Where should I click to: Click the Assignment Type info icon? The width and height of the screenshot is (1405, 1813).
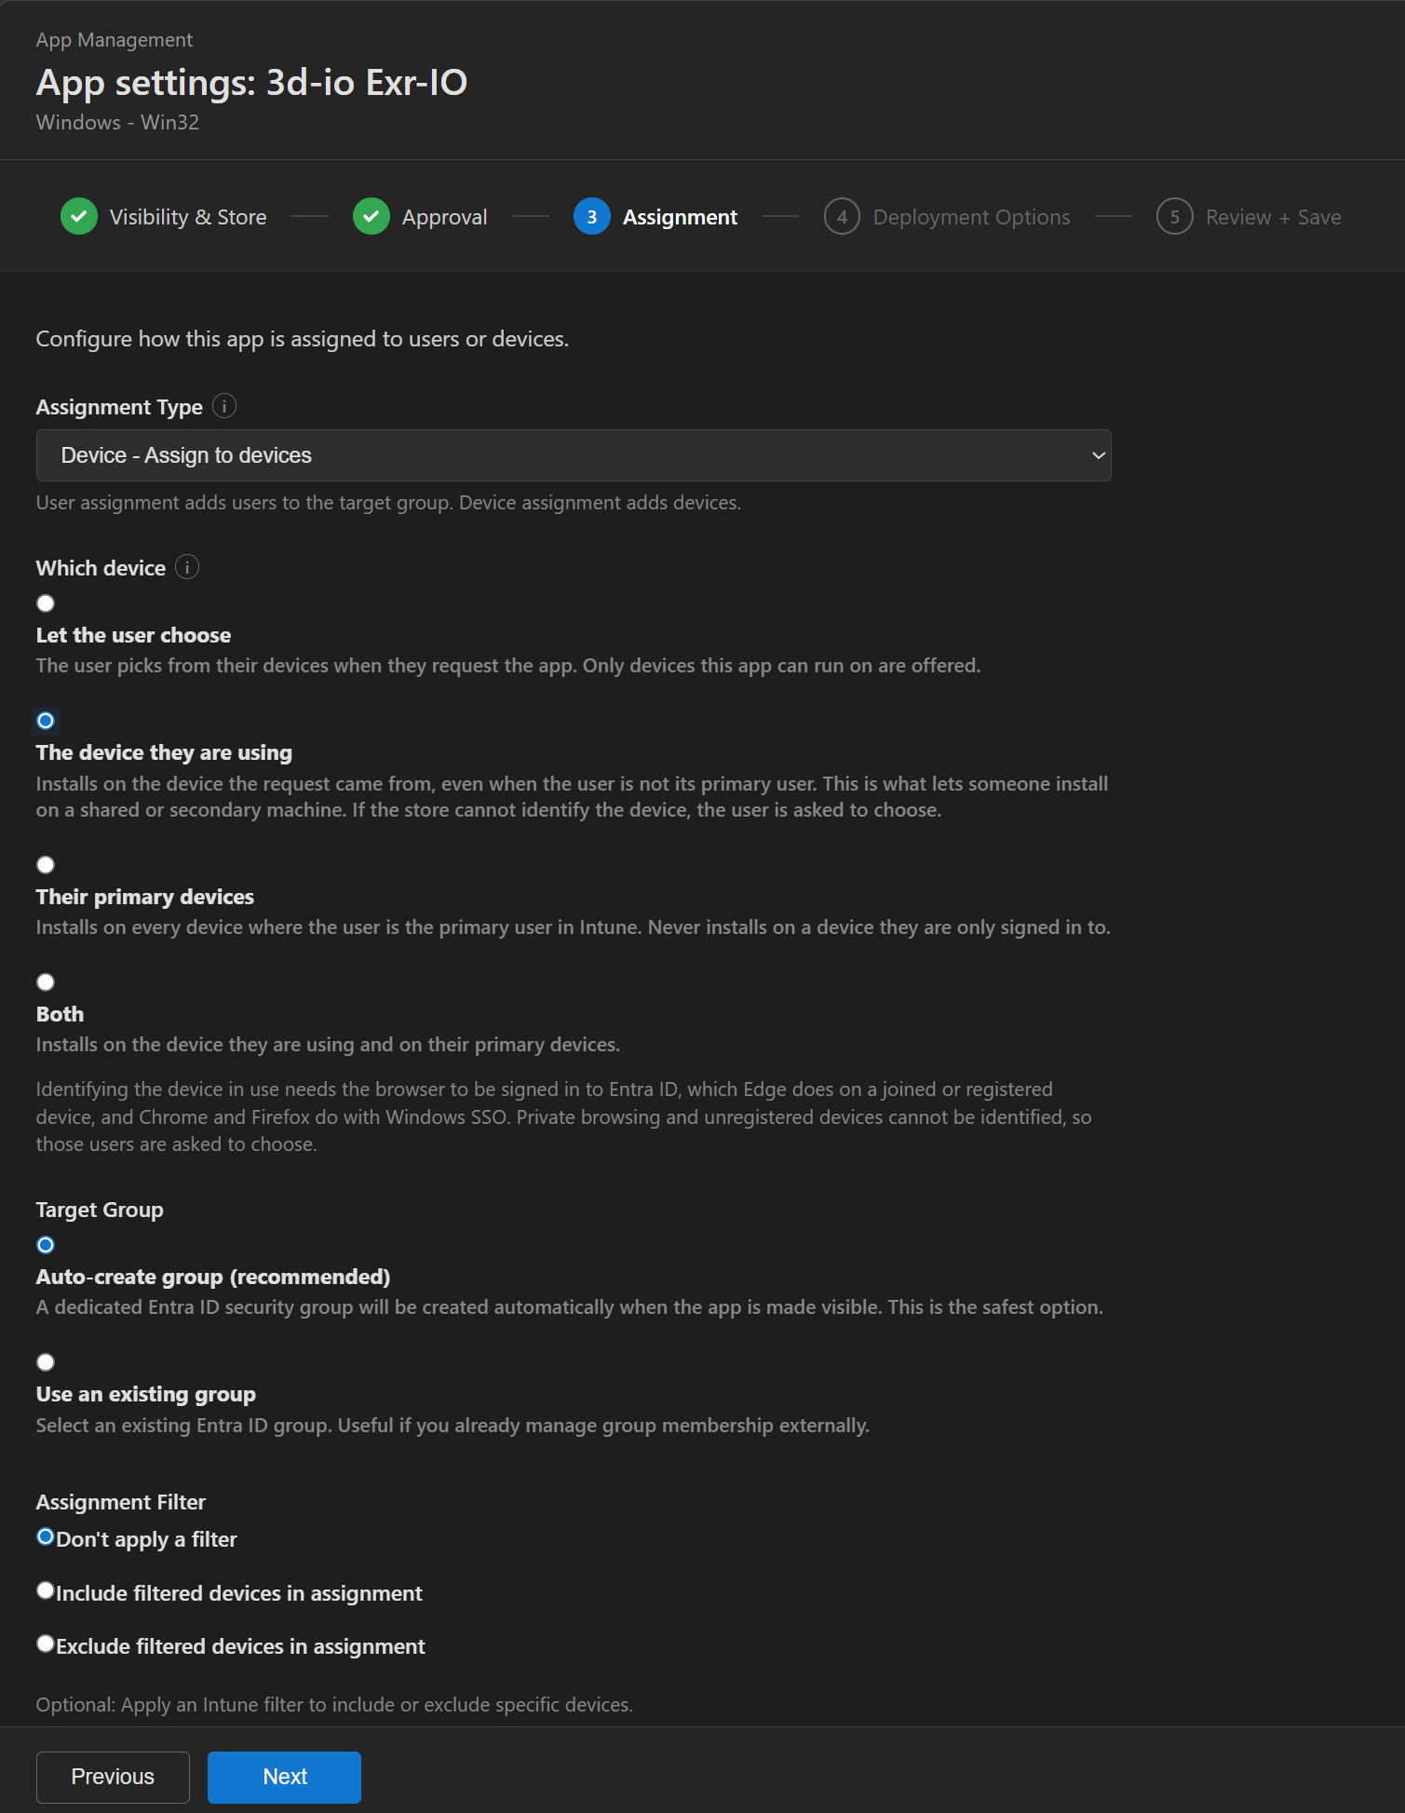pos(224,406)
